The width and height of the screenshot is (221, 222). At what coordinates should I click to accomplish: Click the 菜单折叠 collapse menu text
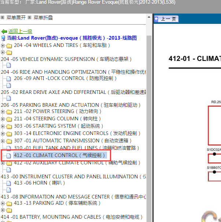[43, 18]
